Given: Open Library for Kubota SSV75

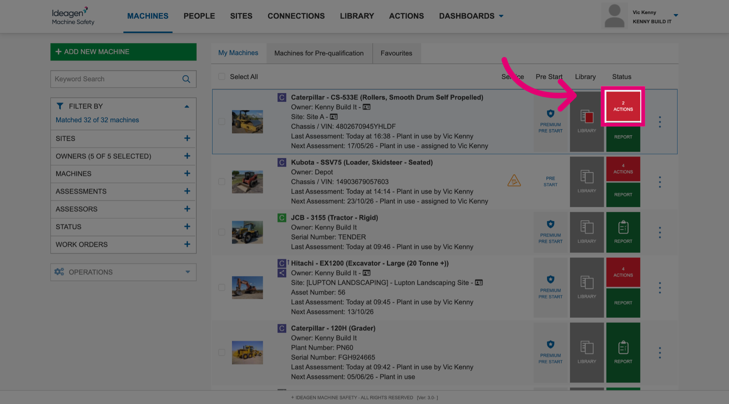Looking at the screenshot, I should click(x=587, y=181).
